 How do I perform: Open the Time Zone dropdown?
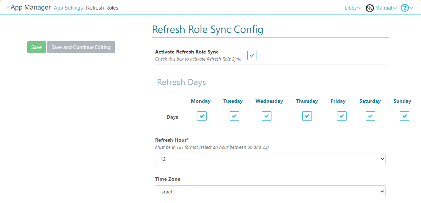tap(270, 192)
